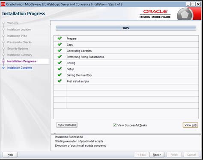Click the Setup task row text

(x=70, y=69)
